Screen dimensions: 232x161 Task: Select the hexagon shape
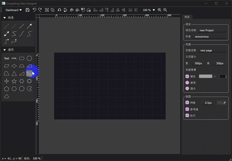tap(14, 89)
